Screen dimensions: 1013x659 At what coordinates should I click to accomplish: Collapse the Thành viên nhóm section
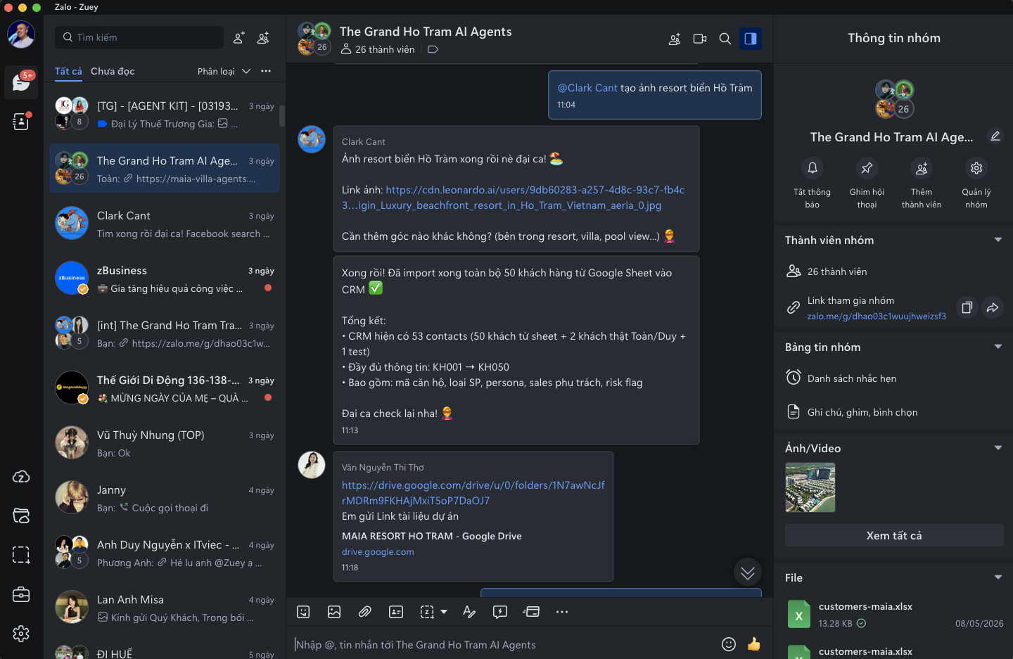click(x=998, y=240)
